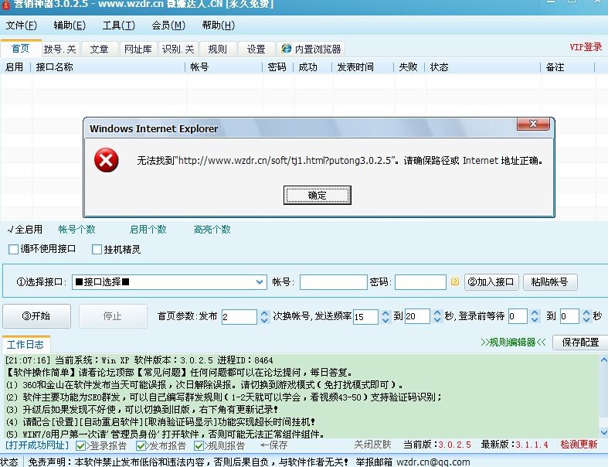This screenshot has width=608, height=467.
Task: Click 发表时间 column header
Action: click(x=363, y=67)
